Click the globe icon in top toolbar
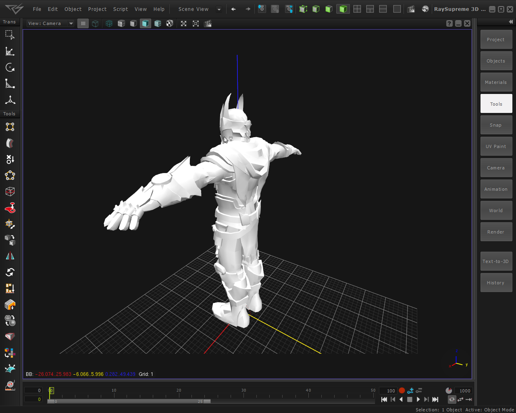516x413 pixels. [x=425, y=9]
